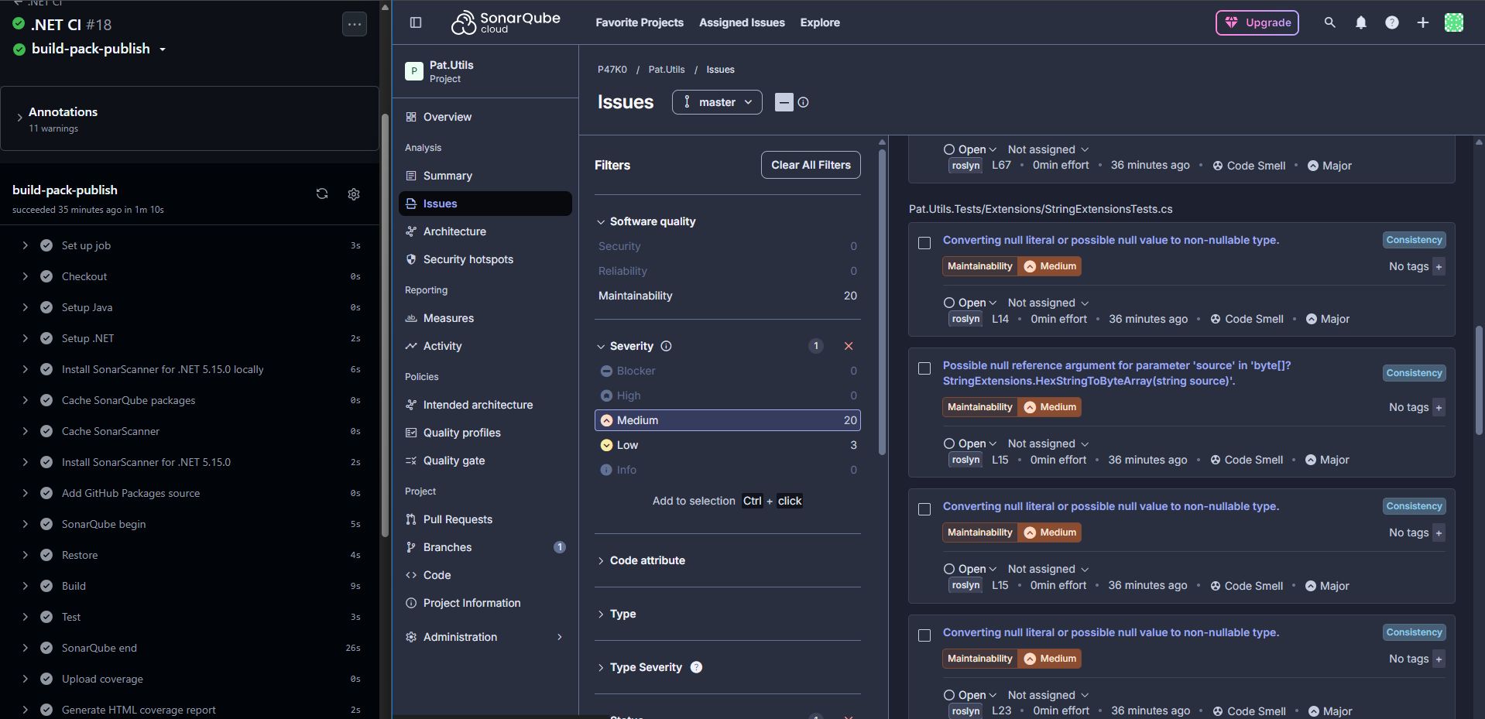Click the info icon next to Severity

[x=666, y=346]
